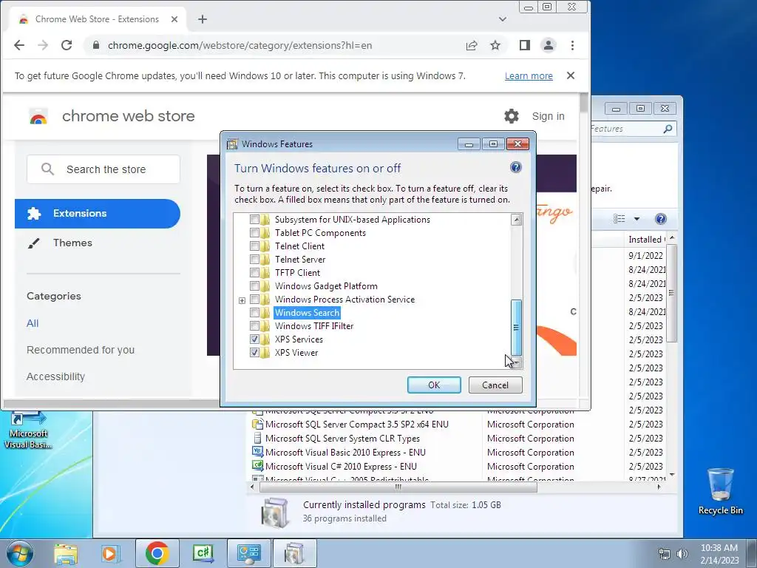Close the Chrome Web Store tab

click(x=174, y=19)
